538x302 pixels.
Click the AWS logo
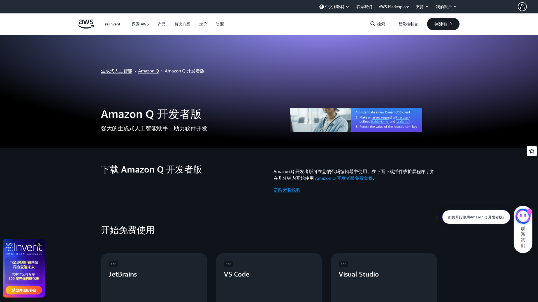(x=86, y=24)
